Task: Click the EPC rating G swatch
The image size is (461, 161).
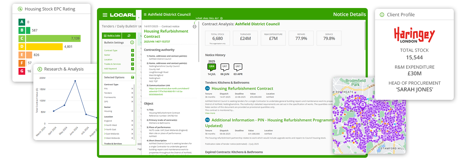Action: [22, 71]
